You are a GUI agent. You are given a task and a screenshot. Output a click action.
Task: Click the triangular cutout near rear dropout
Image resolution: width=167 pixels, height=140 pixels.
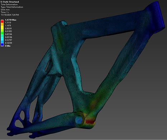pos(19,124)
